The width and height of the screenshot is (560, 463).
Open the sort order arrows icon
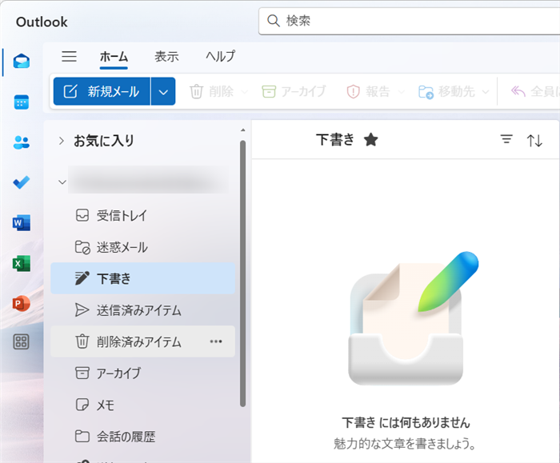click(x=534, y=141)
